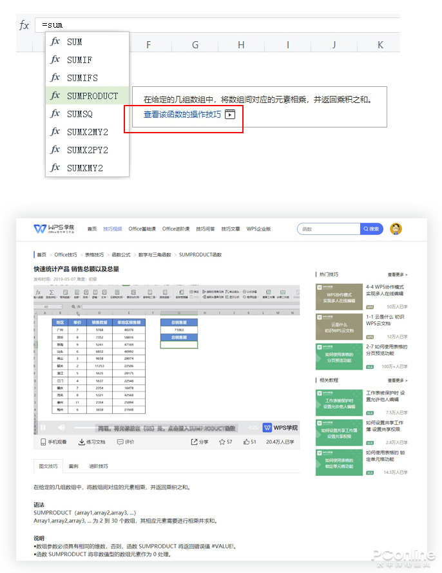Screen dimensions: 442x573
Task: Open the 技巧视频 navigation item
Action: click(113, 229)
